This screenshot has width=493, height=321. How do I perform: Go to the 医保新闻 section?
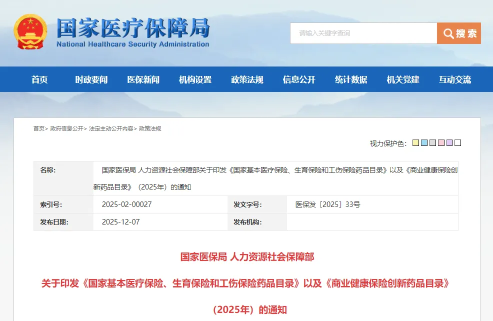[143, 79]
